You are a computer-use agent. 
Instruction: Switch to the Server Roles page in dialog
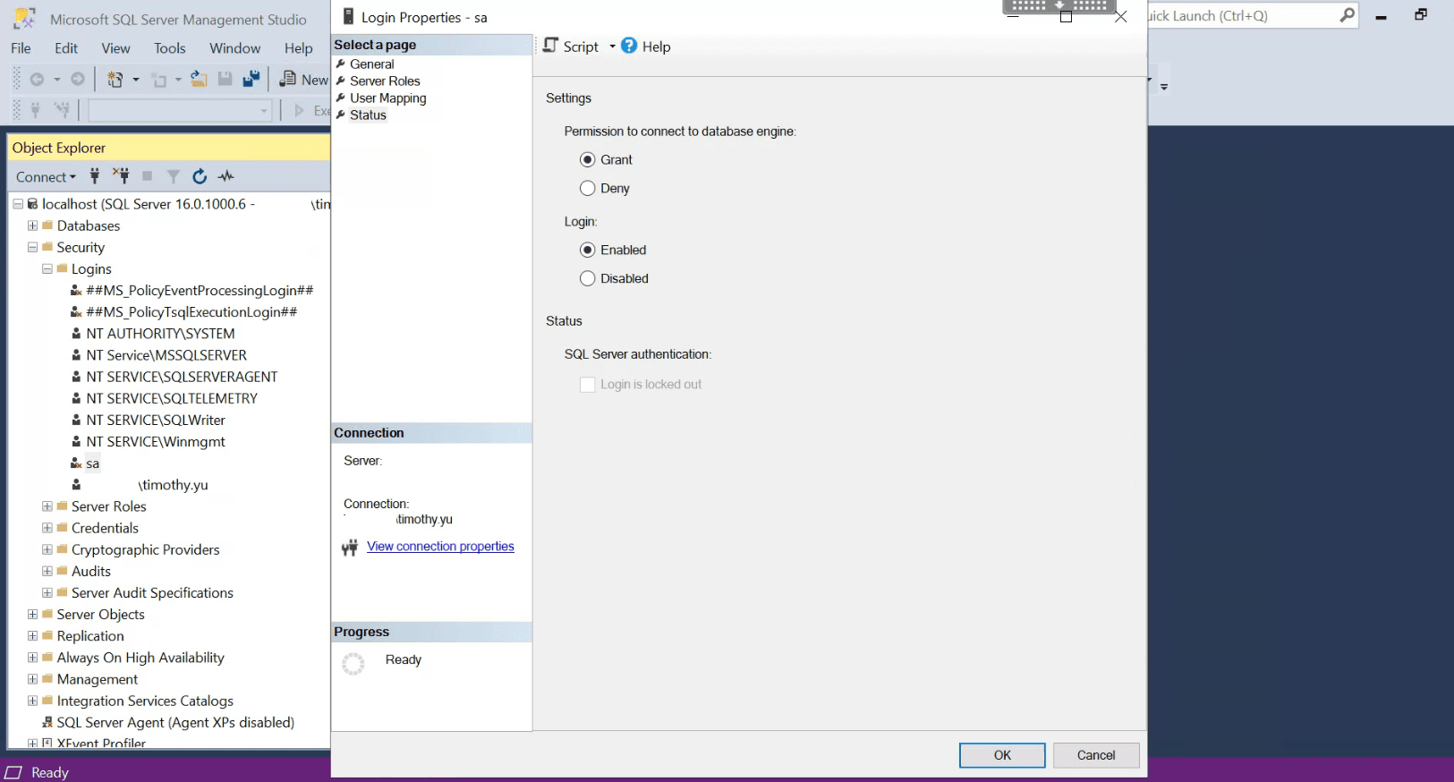[385, 81]
